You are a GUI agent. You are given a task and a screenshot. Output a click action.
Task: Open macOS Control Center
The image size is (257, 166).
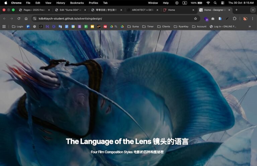(223, 3)
